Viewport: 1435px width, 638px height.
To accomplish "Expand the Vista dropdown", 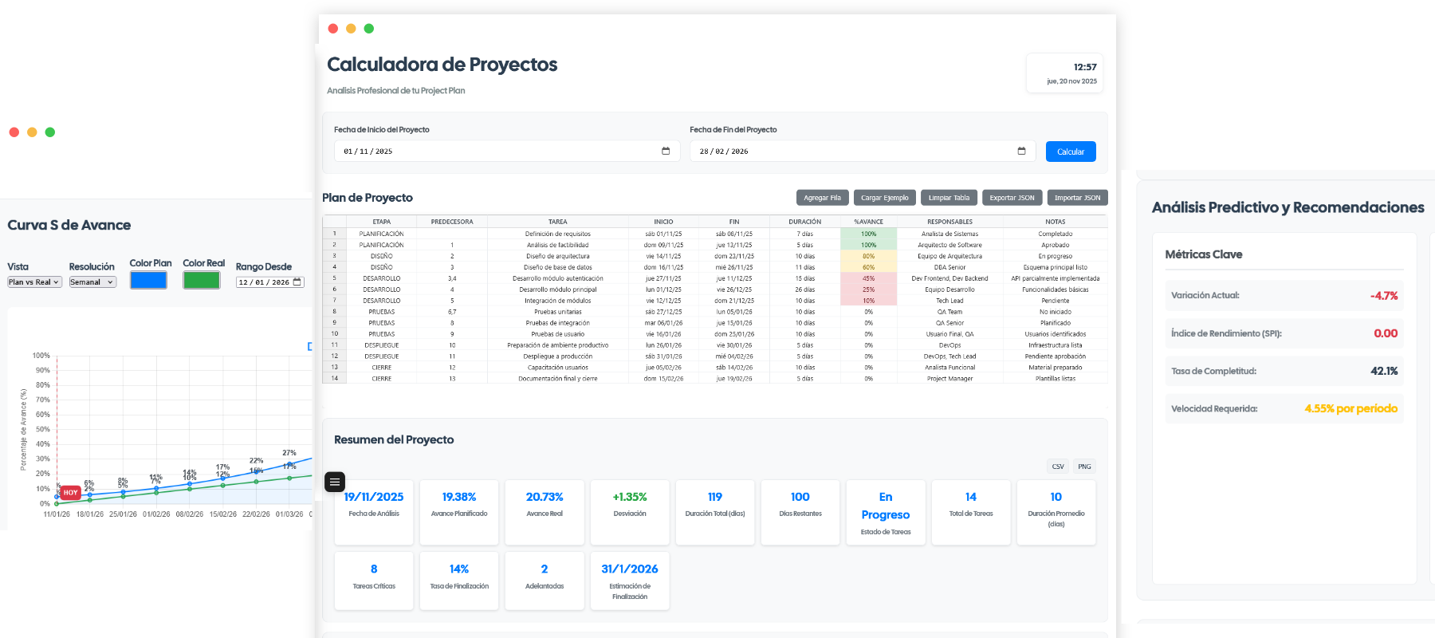I will click(34, 282).
